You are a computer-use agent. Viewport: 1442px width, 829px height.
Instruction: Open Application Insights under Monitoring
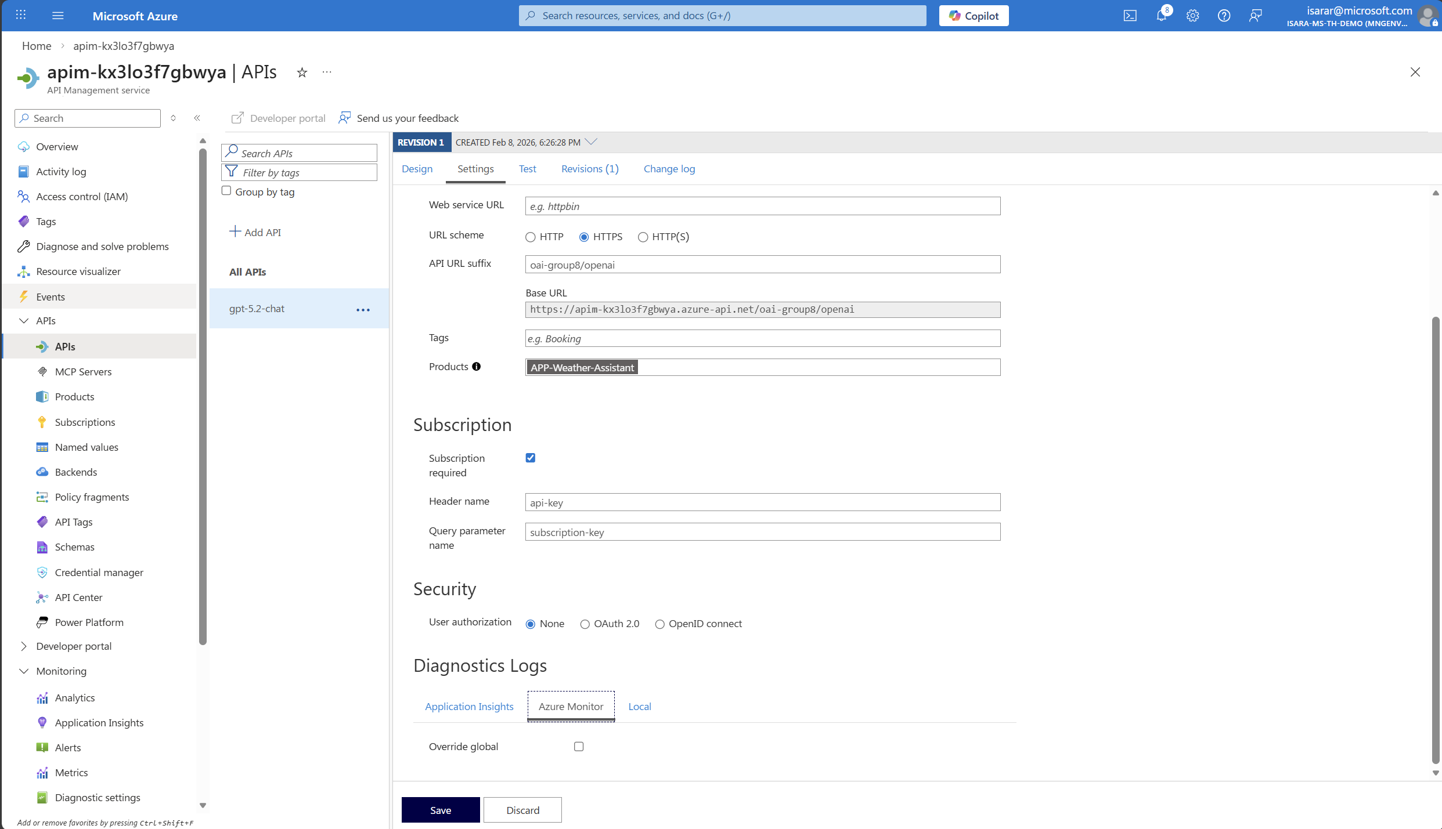pos(99,723)
